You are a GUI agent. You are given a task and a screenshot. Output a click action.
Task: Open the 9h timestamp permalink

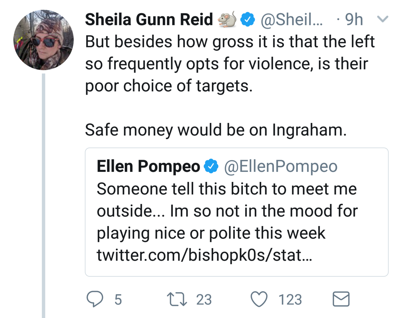pos(354,19)
